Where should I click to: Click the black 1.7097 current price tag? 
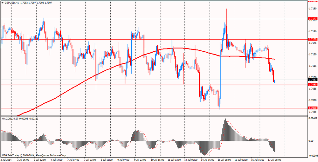[313, 80]
